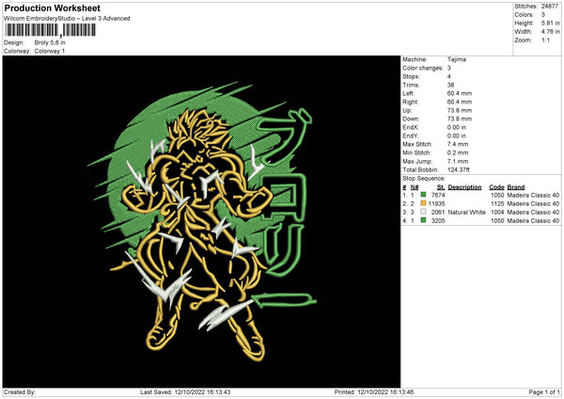
Task: Click stitch count '7674' in stop row 1
Action: pyautogui.click(x=438, y=195)
